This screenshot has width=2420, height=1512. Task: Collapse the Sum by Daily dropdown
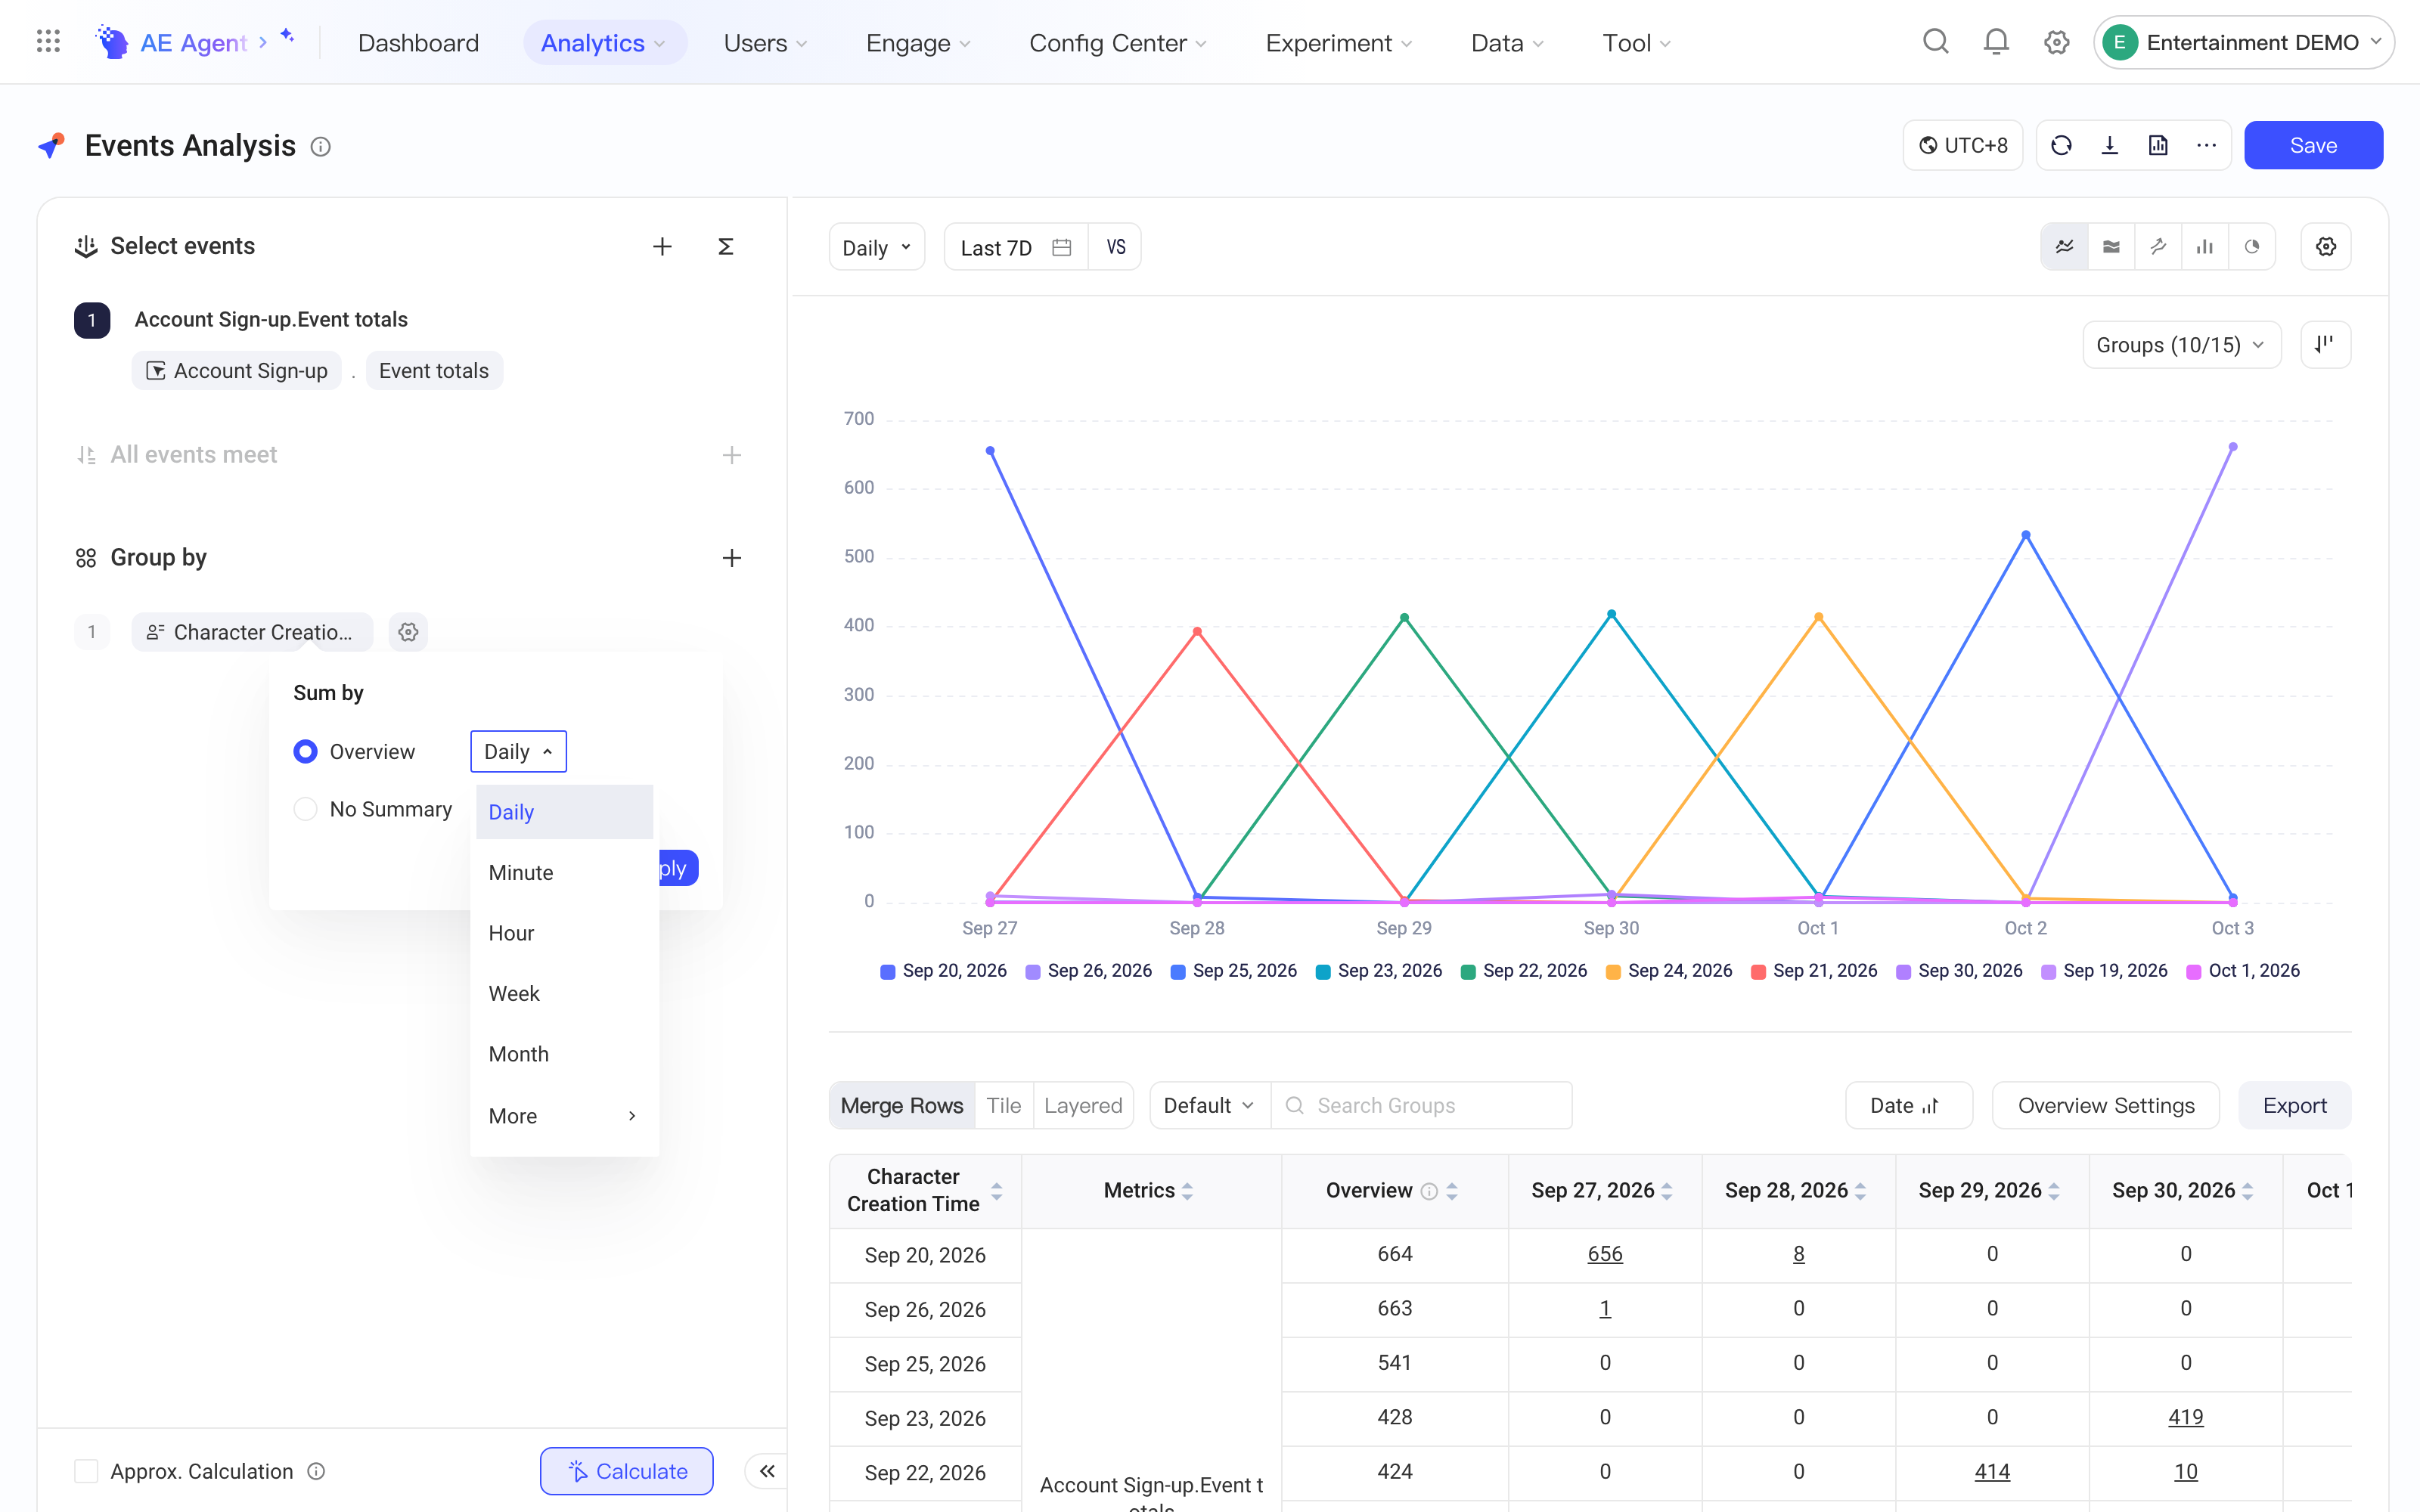point(518,751)
